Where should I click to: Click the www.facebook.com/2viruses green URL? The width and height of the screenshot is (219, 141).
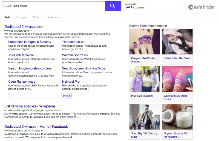(x=22, y=131)
